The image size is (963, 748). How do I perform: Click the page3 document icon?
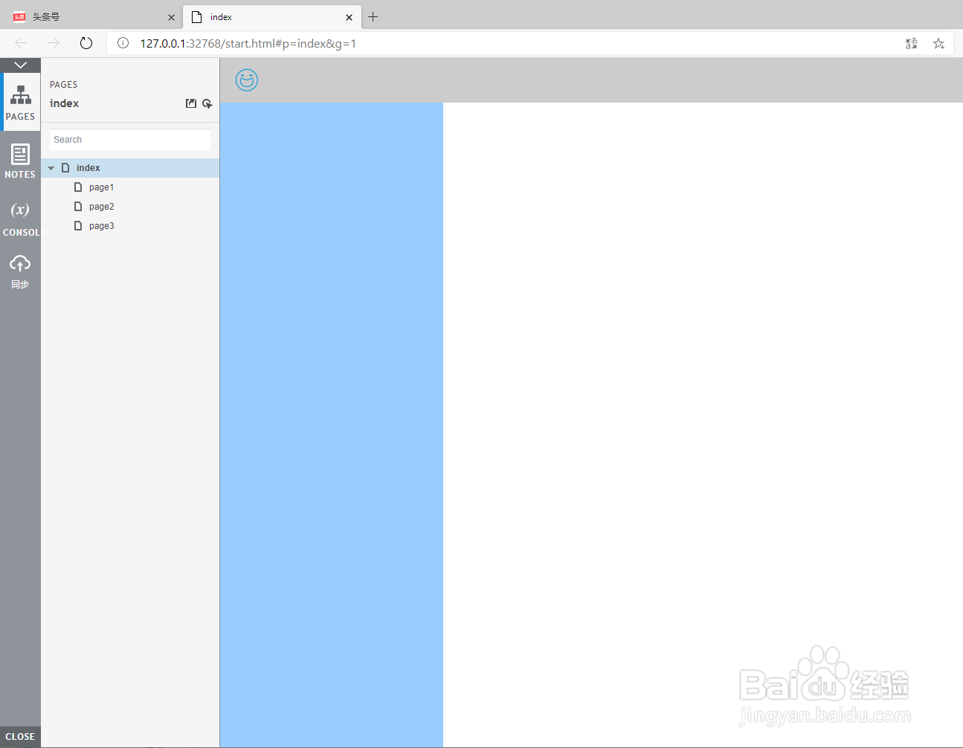pos(78,226)
